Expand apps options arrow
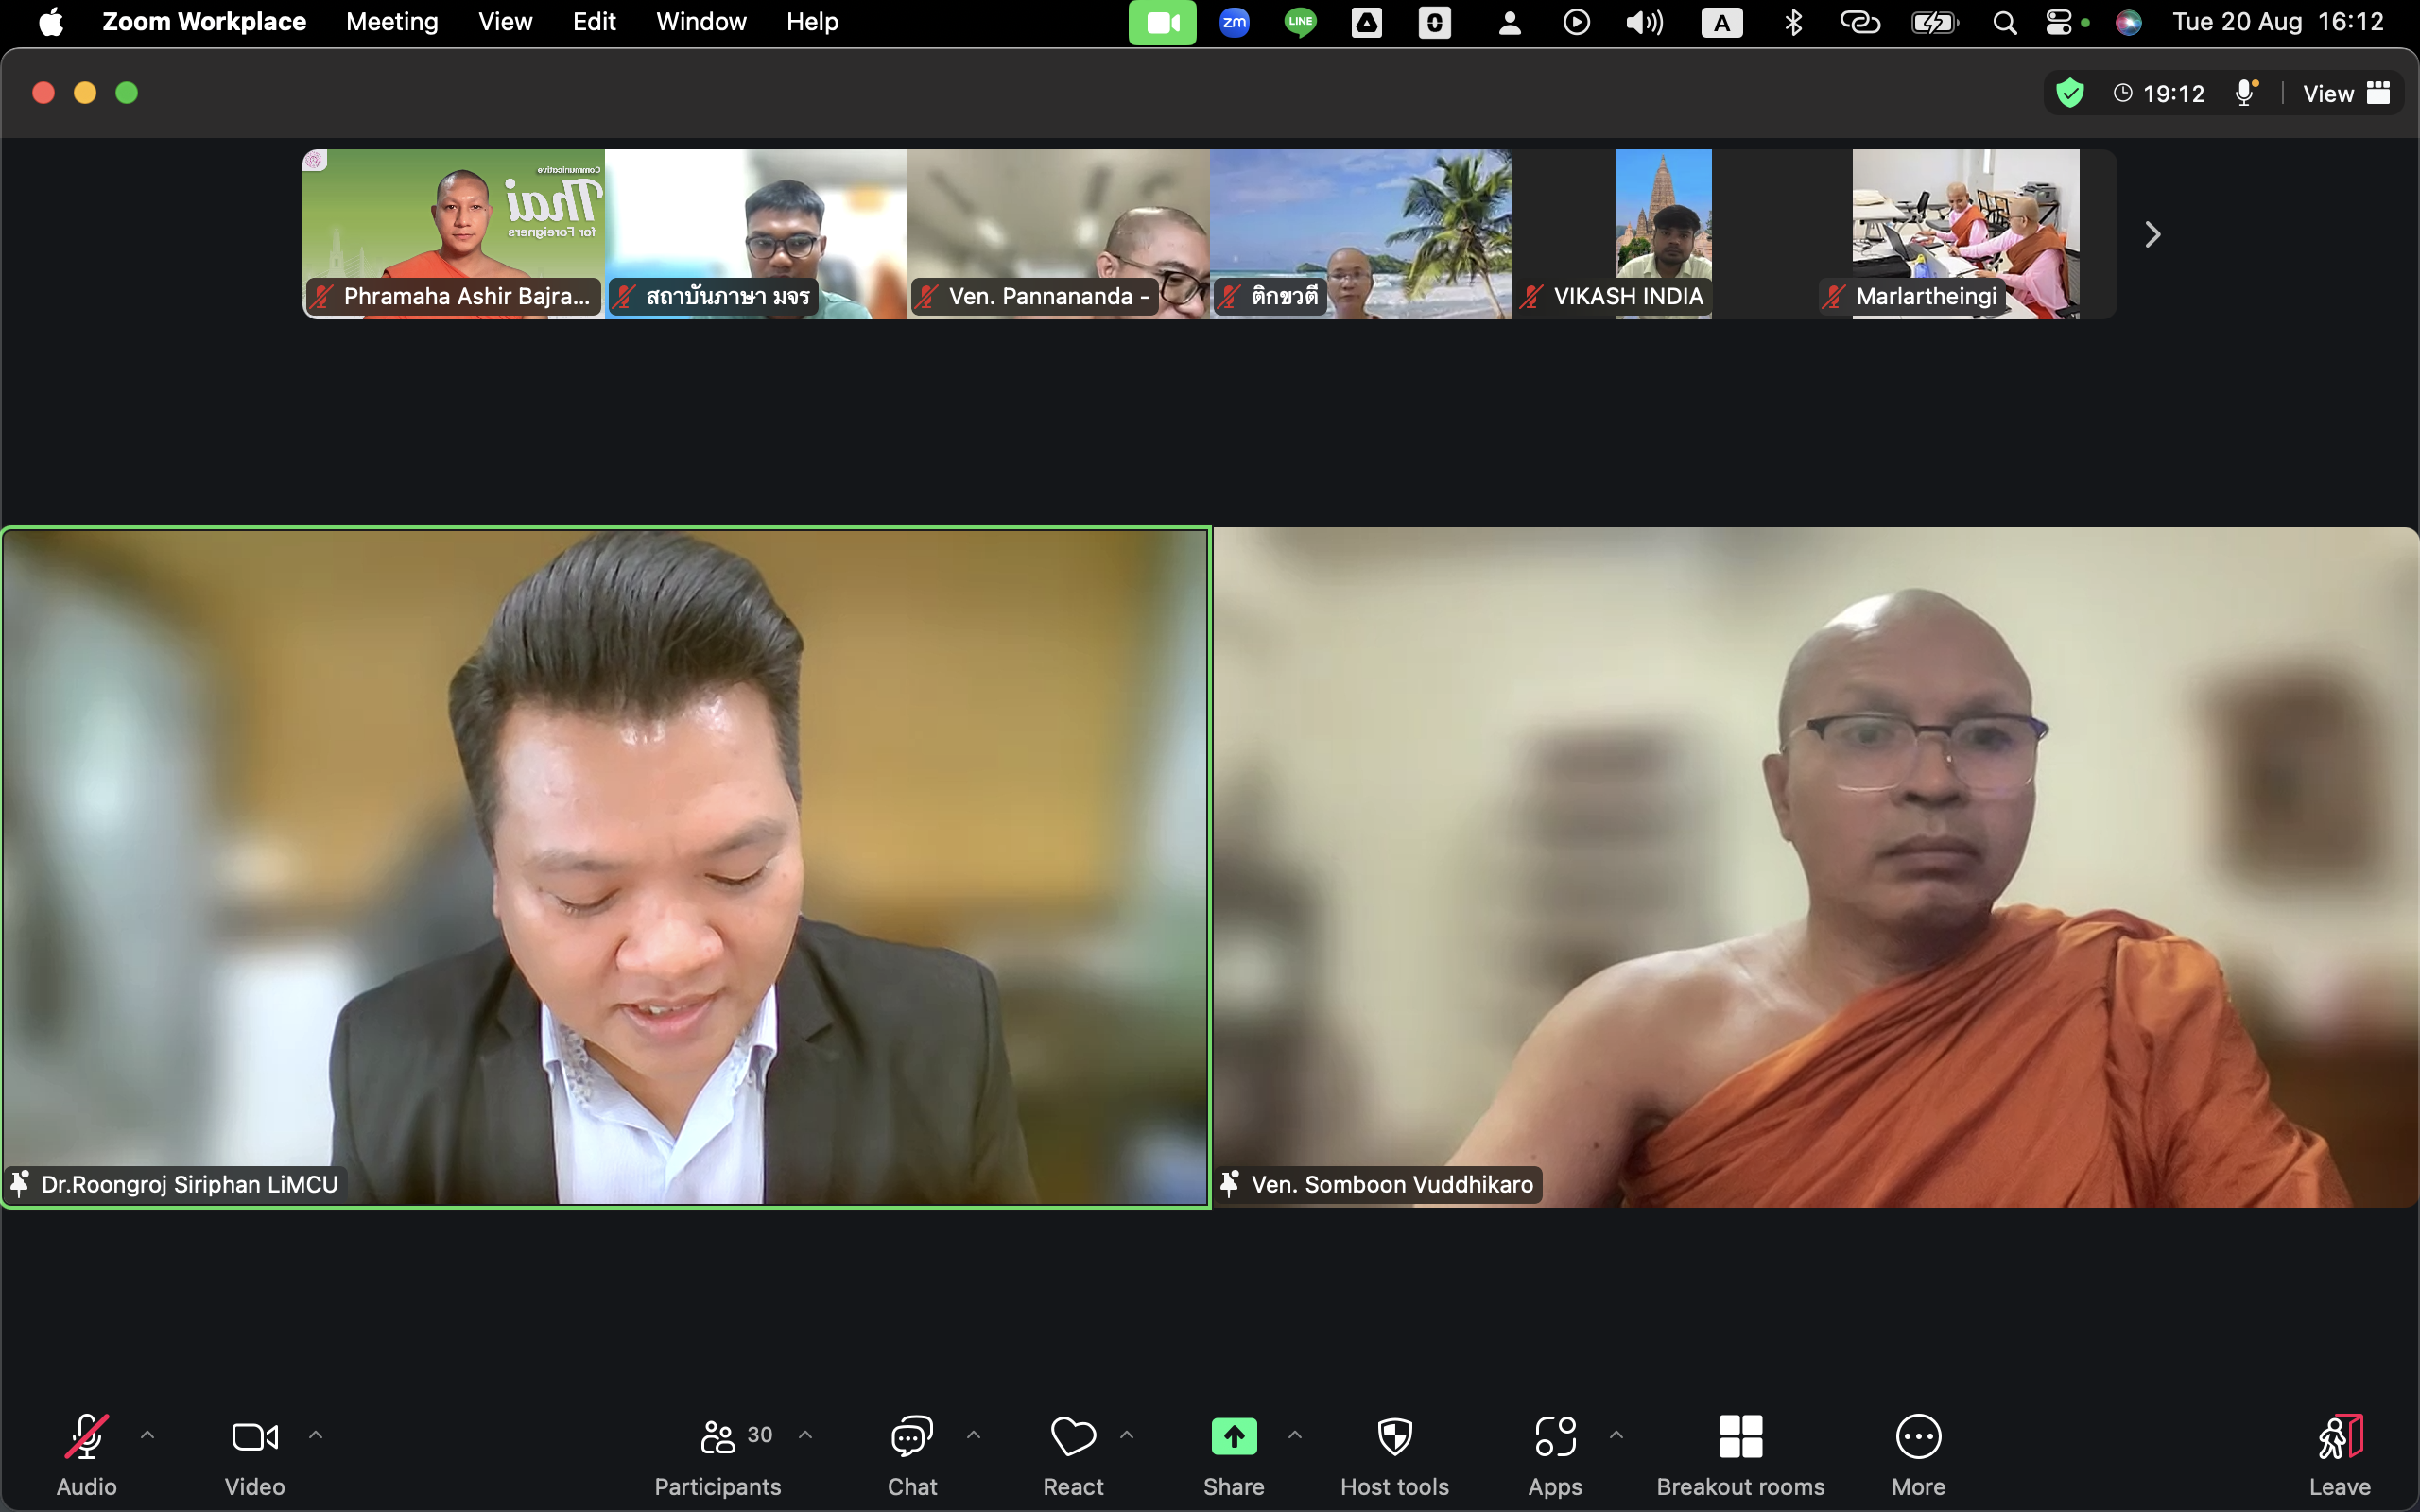Viewport: 2420px width, 1512px height. (1616, 1435)
